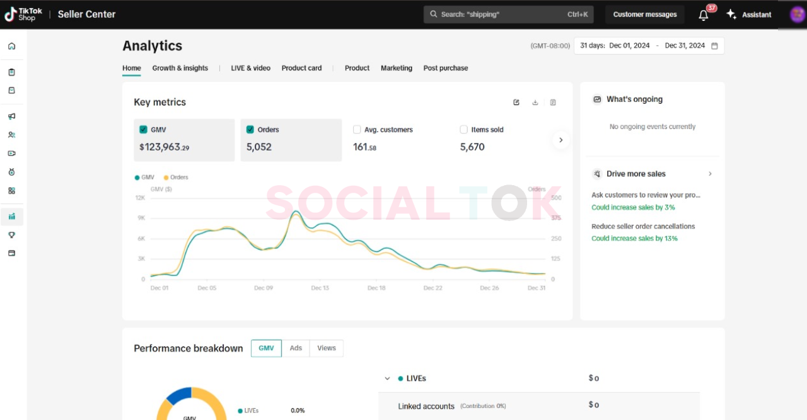Viewport: 807px width, 420px height.
Task: Show more key metrics with right arrow
Action: click(x=560, y=140)
